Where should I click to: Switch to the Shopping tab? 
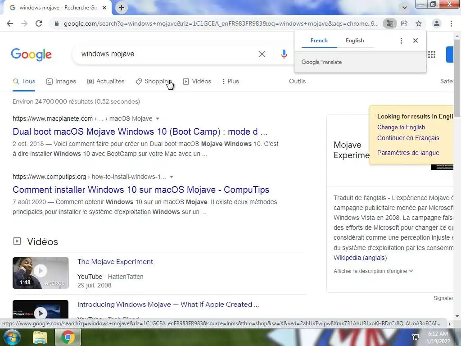pyautogui.click(x=153, y=82)
